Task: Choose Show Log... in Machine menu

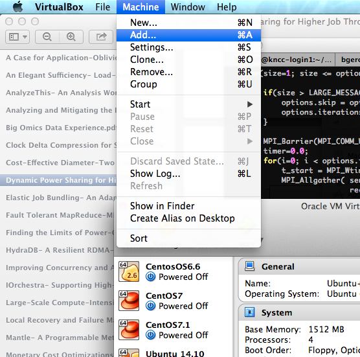Action: pyautogui.click(x=188, y=174)
